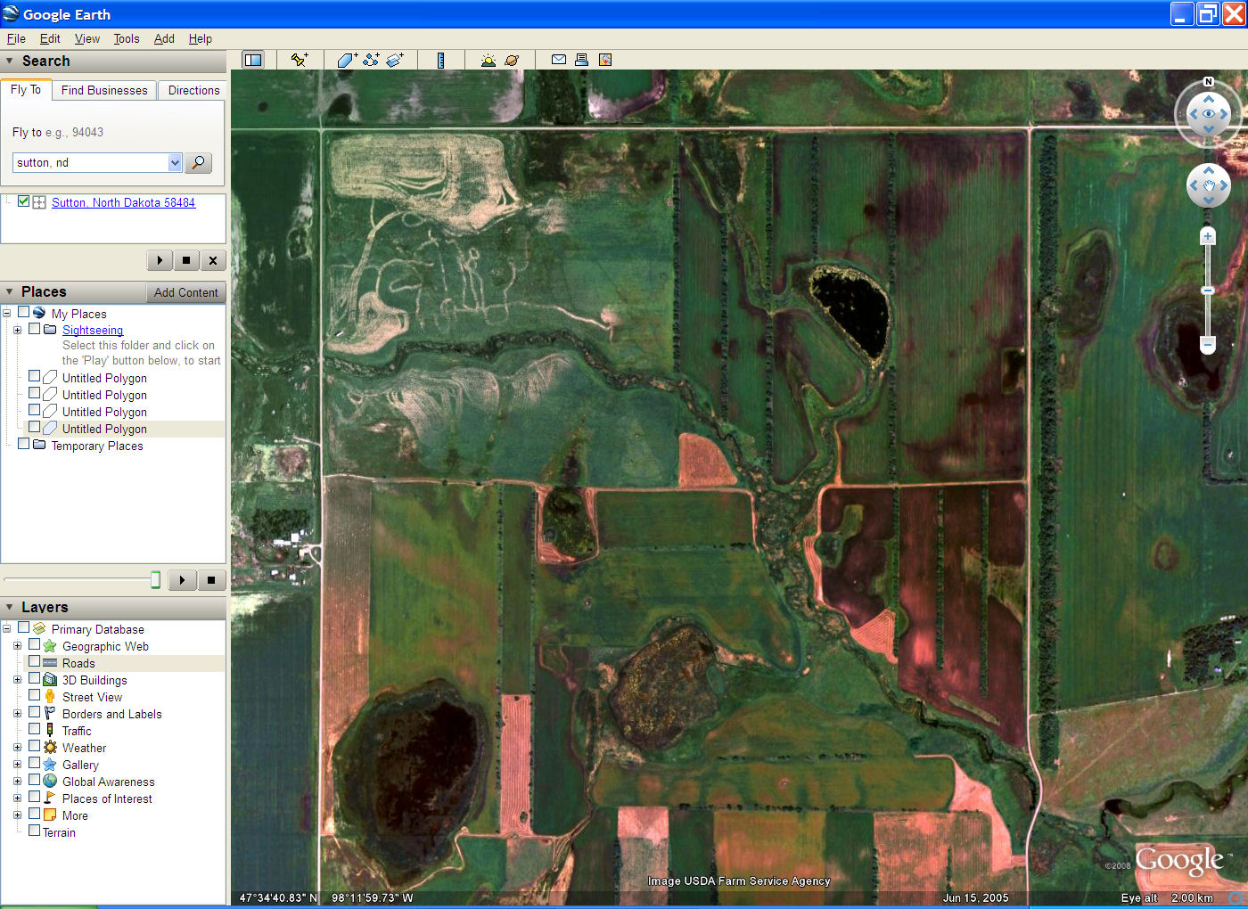Open the Edit menu
Viewport: 1248px width, 909px height.
[x=50, y=38]
